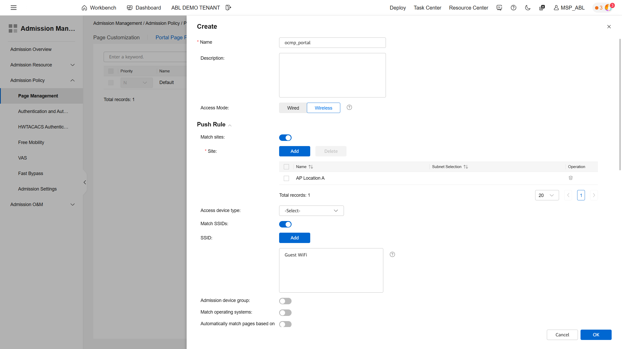Switch to the old version interface
Viewport: 622px width, 349px height.
[499, 8]
